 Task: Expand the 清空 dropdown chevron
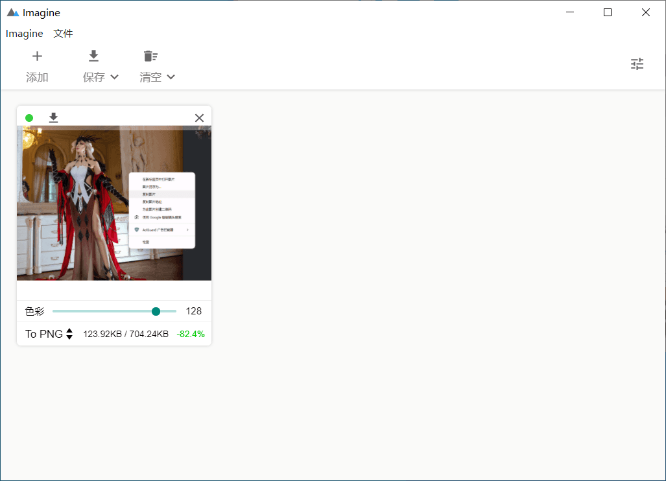171,77
